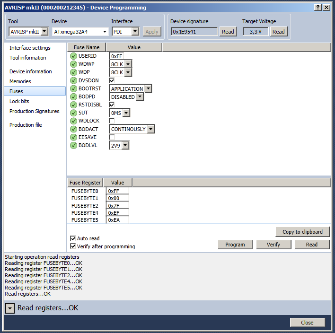Click 'Reading register FUSEBYTE4...OK' log line
The image size is (335, 333).
[x=44, y=281]
